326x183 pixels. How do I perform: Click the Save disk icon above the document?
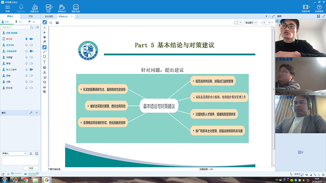[57, 23]
